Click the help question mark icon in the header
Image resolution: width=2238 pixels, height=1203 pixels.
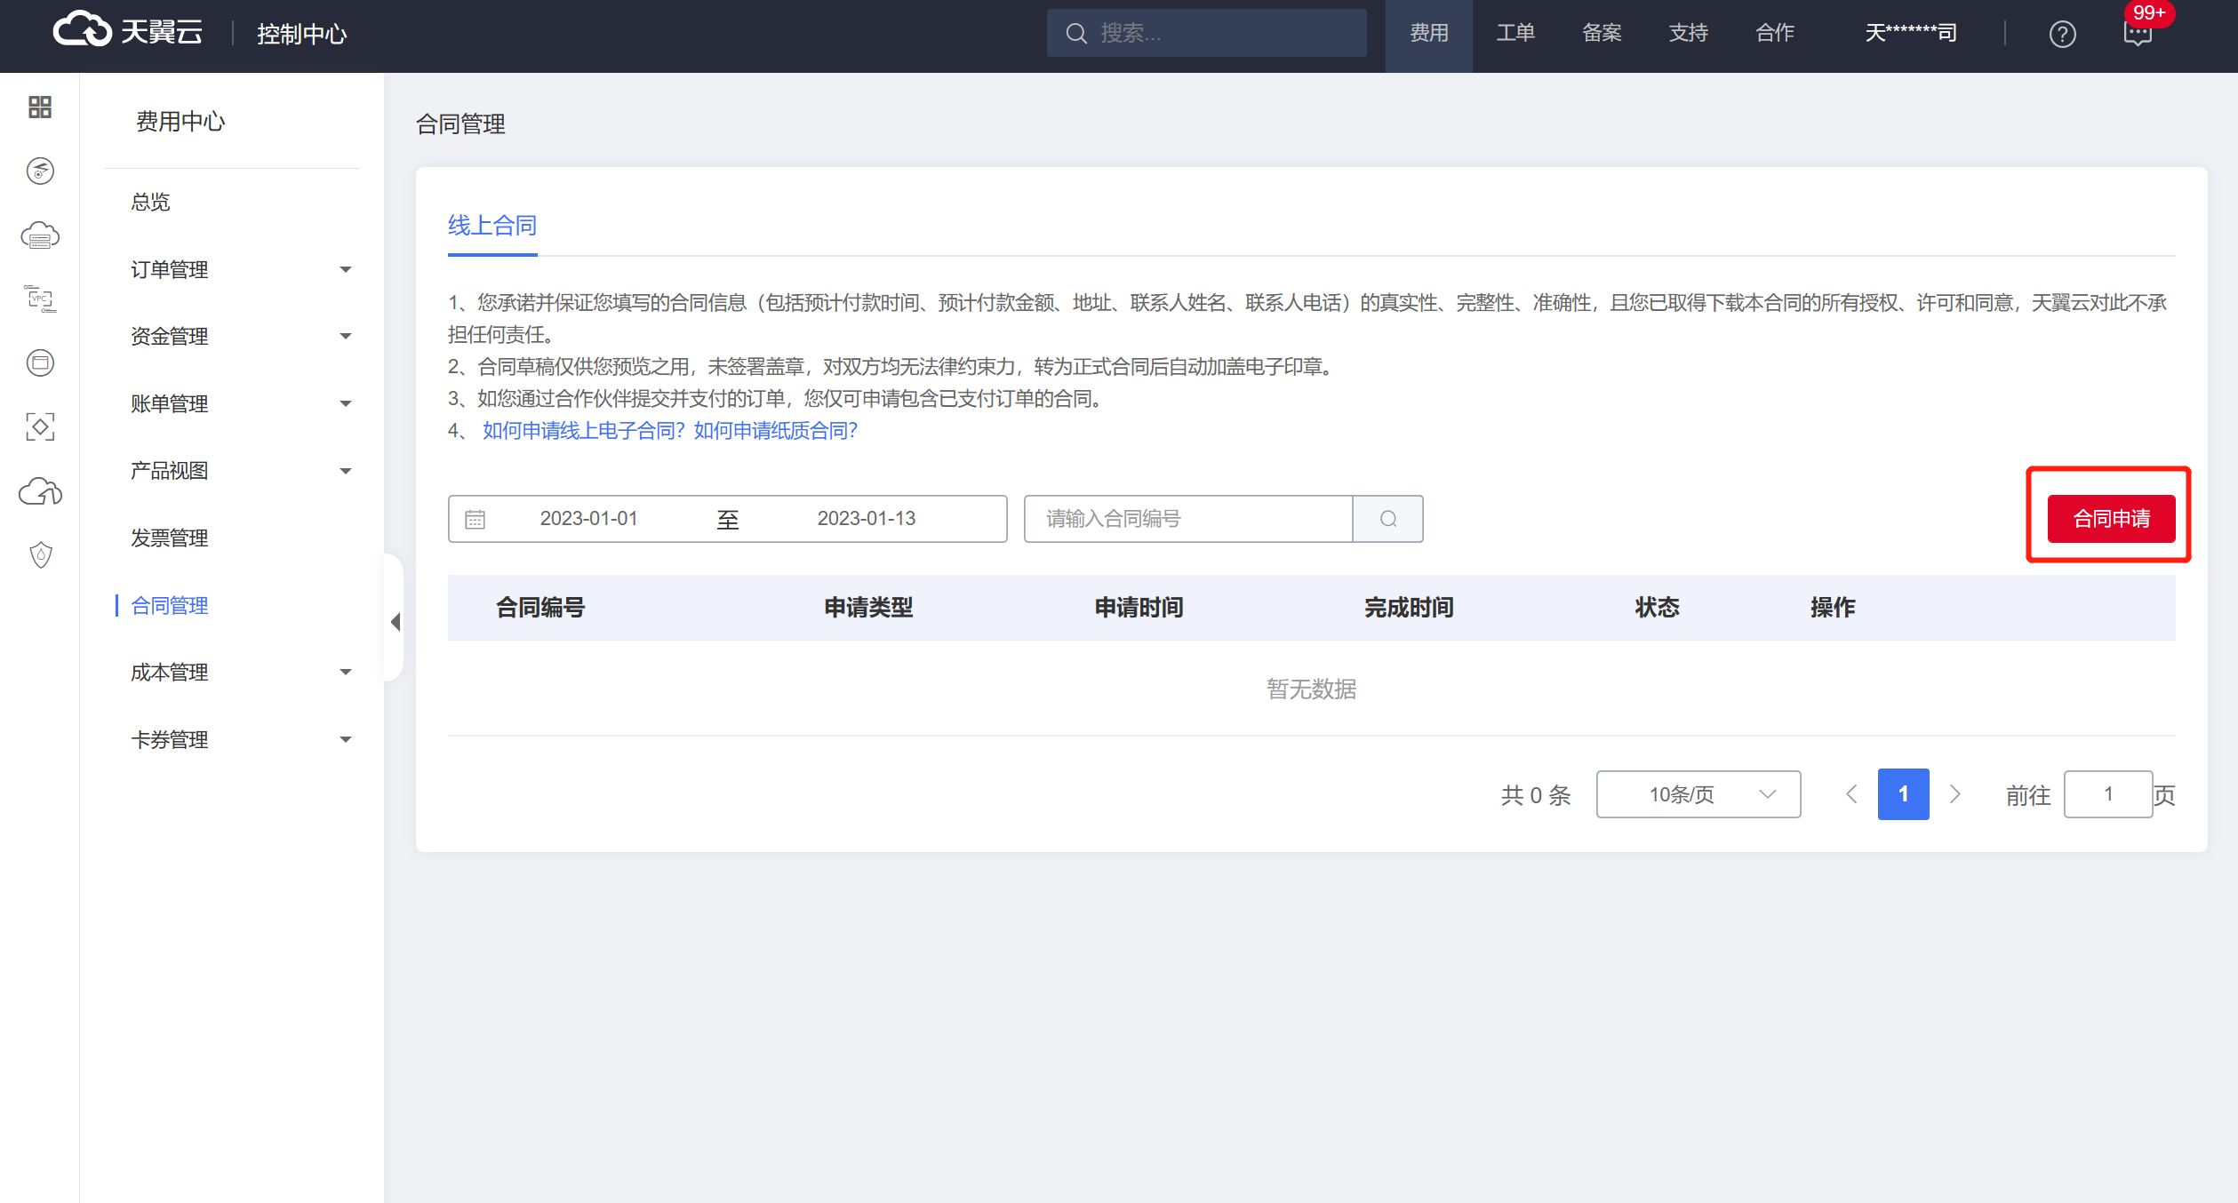pyautogui.click(x=2062, y=34)
